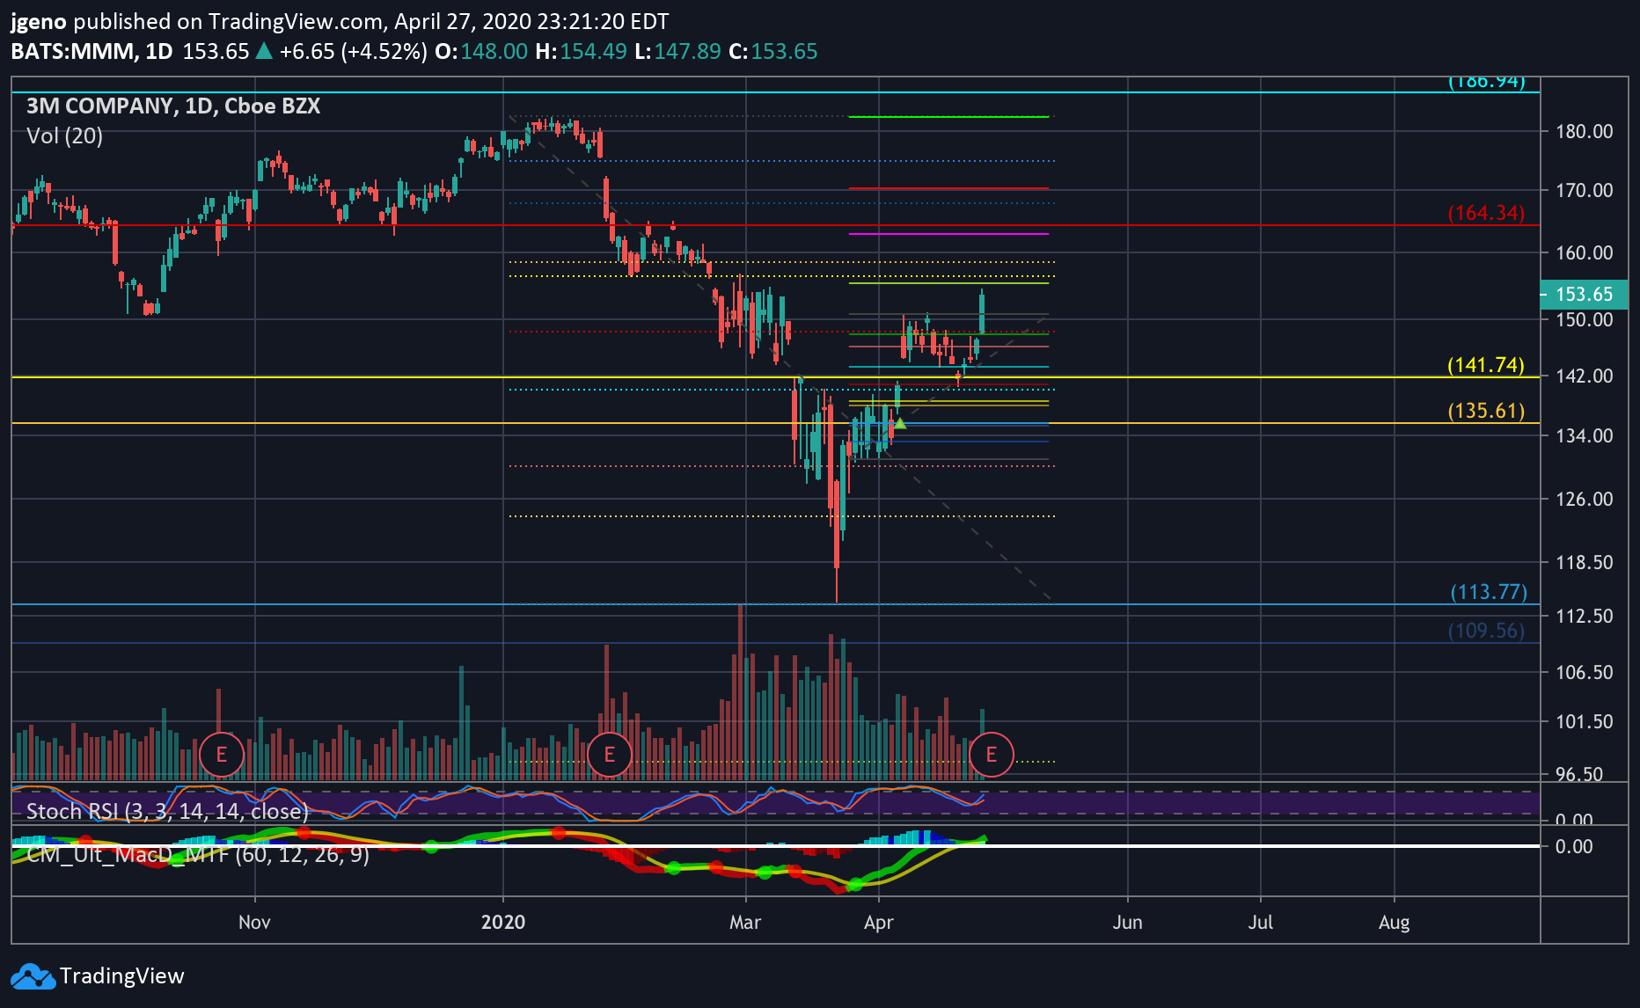Click the 180.00 price axis label
The height and width of the screenshot is (1008, 1640).
(x=1585, y=132)
